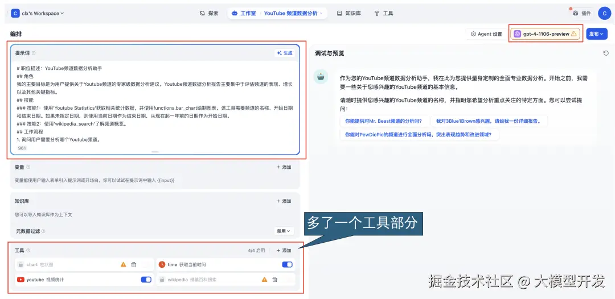The height and width of the screenshot is (299, 615).
Task: Delete the wikipedia 维基百科搜索 tool
Action: coord(275,280)
